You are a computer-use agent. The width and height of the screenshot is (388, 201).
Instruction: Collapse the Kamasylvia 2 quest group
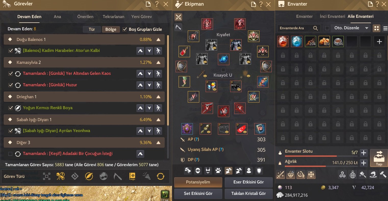pyautogui.click(x=158, y=63)
